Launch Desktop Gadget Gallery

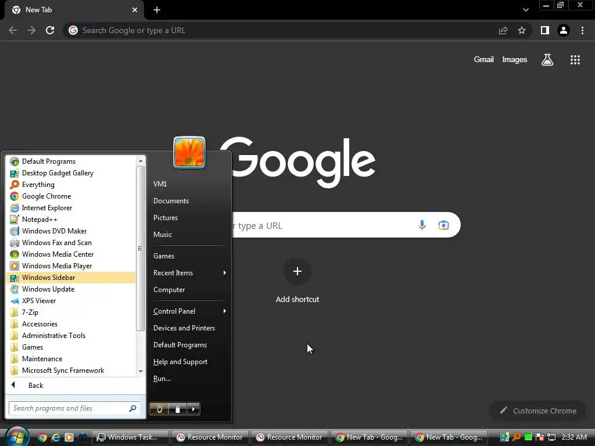point(71,173)
